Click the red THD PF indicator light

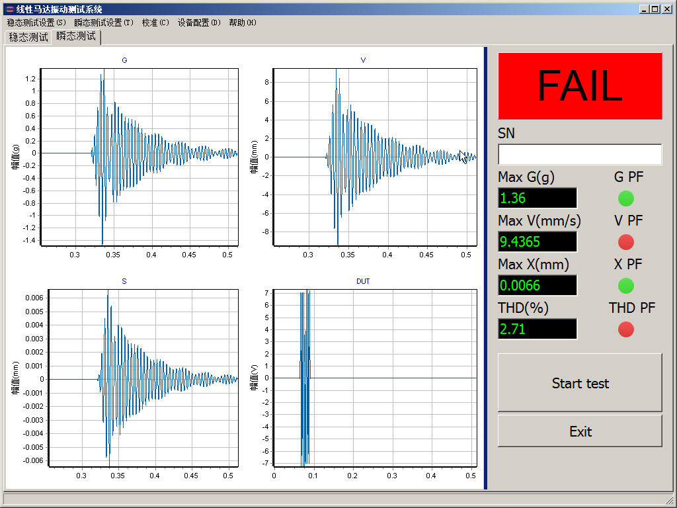click(625, 329)
